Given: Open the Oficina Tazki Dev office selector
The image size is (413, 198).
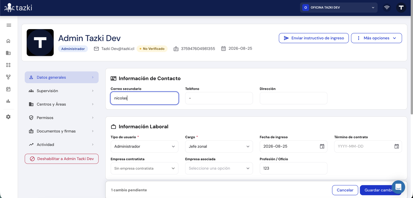Looking at the screenshot, I should (x=339, y=8).
